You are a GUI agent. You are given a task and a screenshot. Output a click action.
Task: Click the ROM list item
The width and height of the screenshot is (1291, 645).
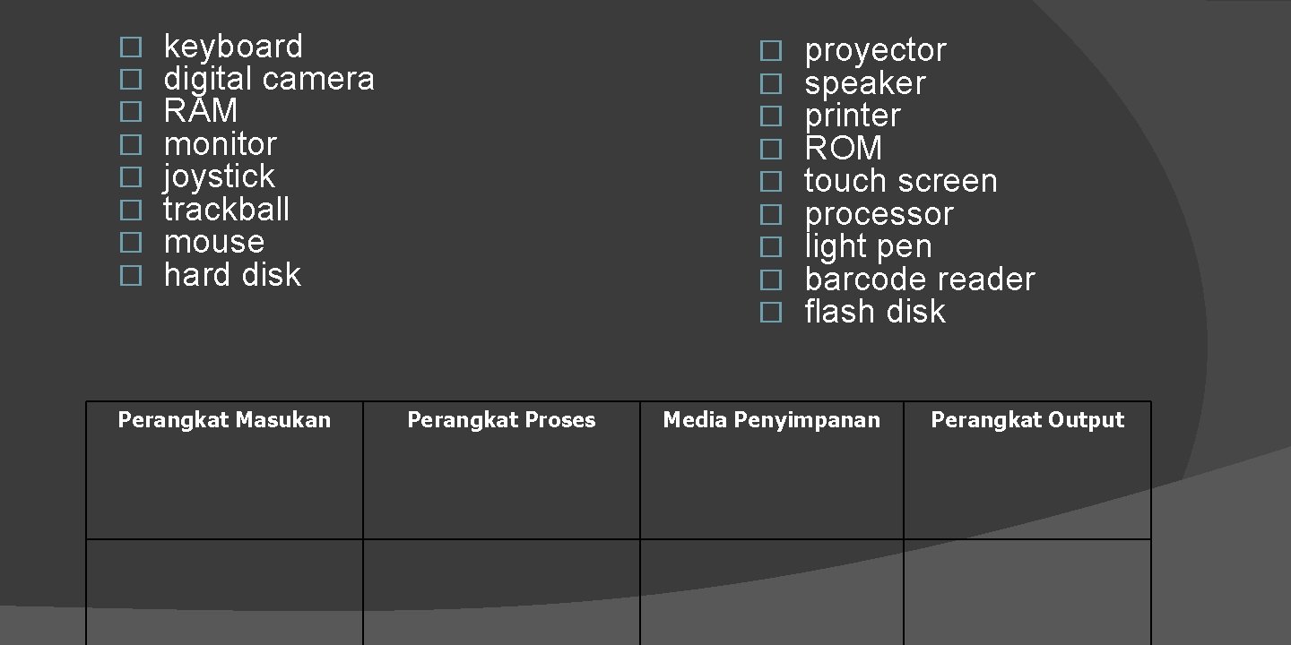click(843, 149)
